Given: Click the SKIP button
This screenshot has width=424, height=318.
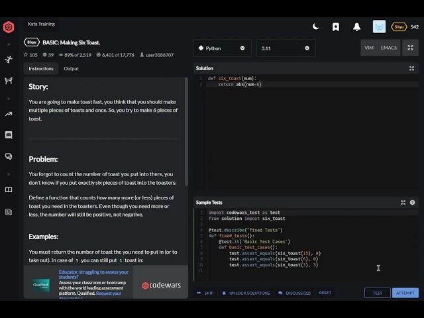Looking at the screenshot, I should [x=206, y=293].
